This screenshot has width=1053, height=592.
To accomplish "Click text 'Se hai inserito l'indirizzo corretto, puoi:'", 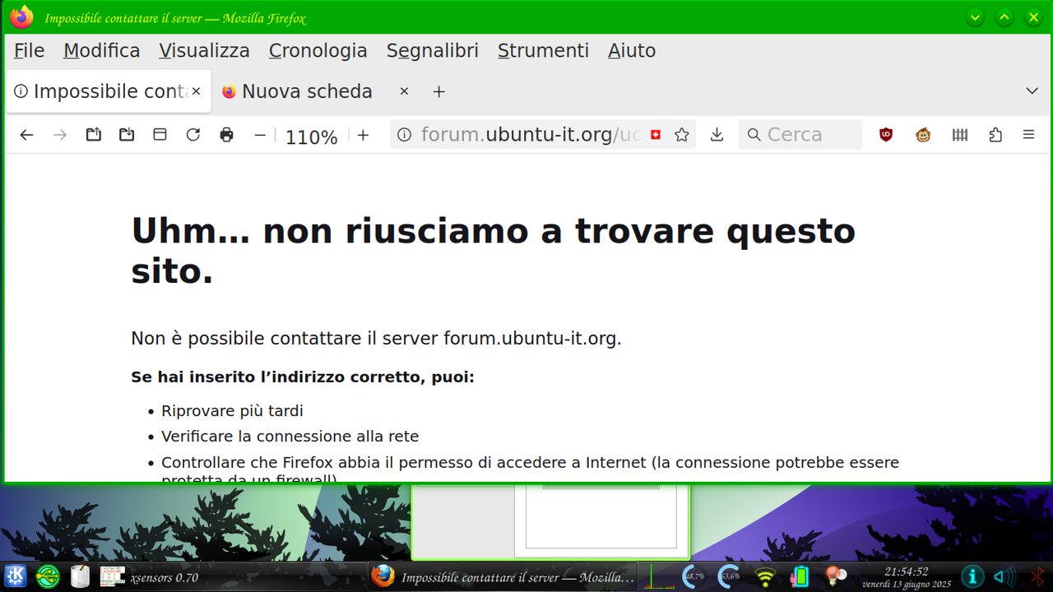I will (x=303, y=377).
